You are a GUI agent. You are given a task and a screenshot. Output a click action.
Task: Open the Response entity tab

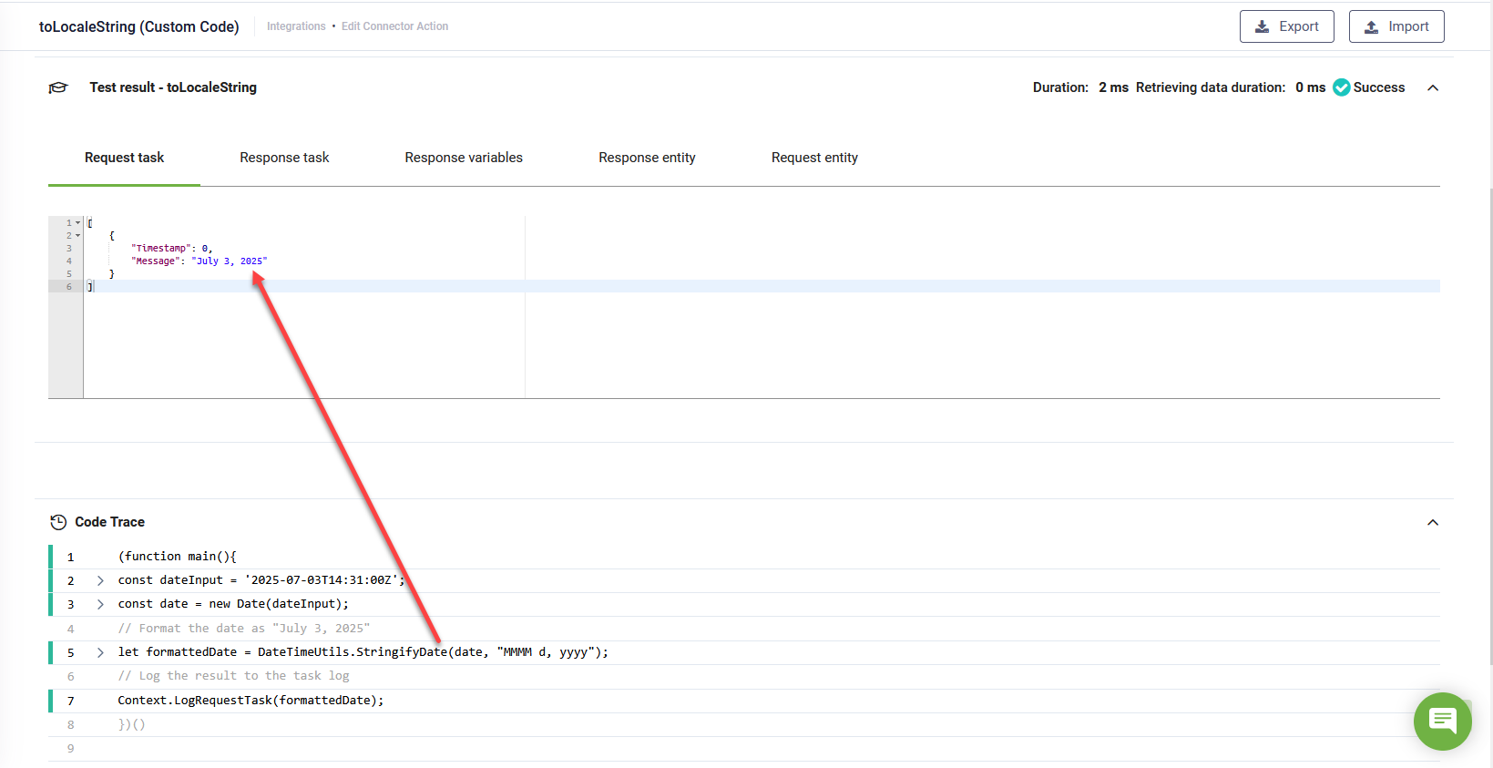(647, 158)
